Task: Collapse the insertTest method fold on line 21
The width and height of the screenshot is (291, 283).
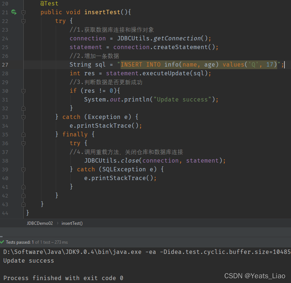Action: 23,12
